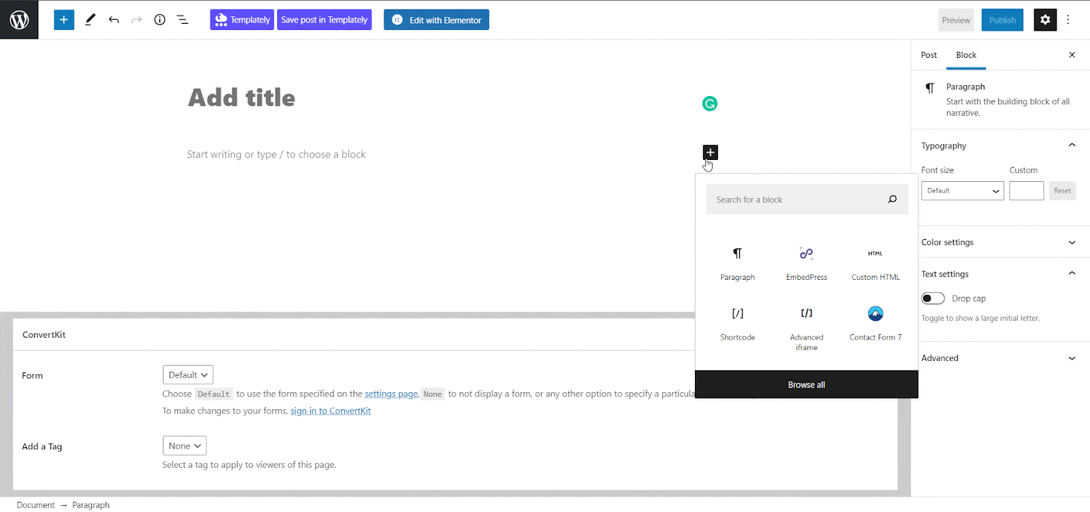The height and width of the screenshot is (512, 1090).
Task: Insert the EmbedPress block
Action: pyautogui.click(x=807, y=263)
